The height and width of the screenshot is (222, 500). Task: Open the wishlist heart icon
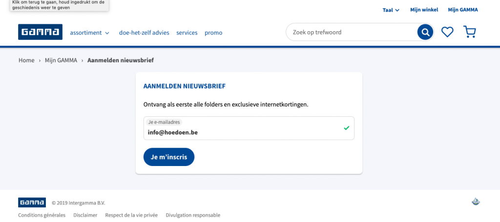click(447, 32)
